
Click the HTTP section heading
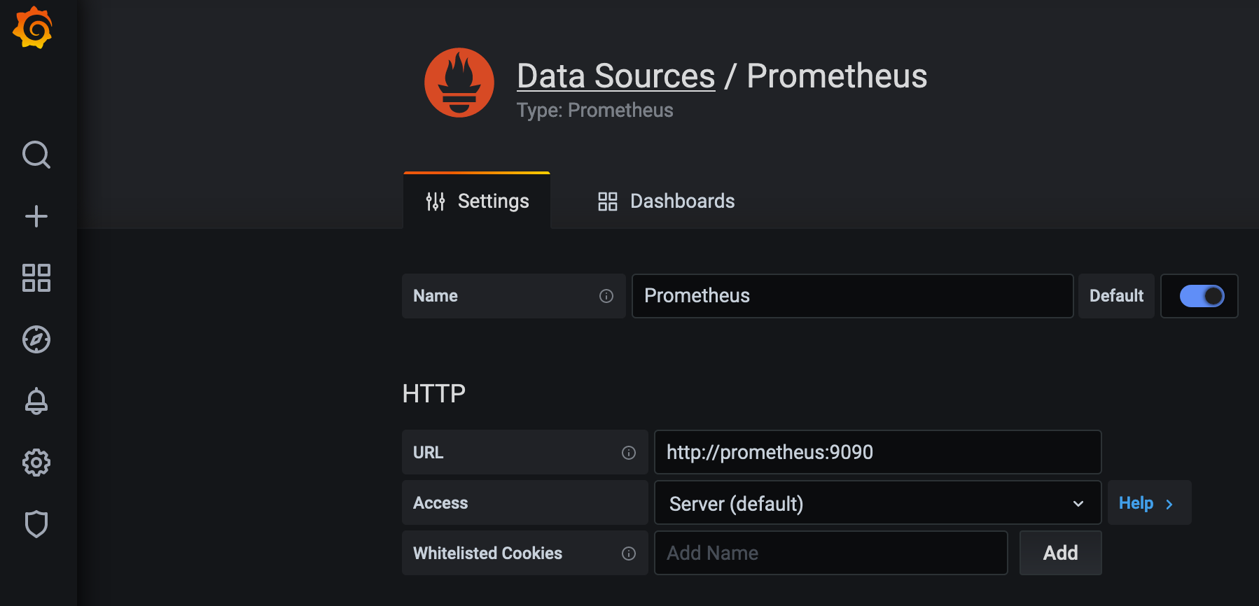click(433, 393)
